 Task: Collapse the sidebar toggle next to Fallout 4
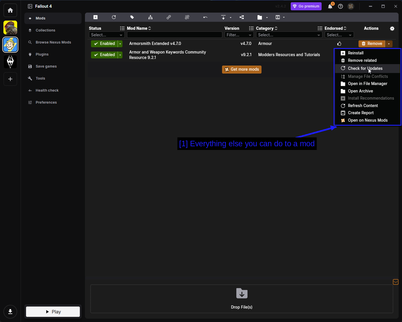click(30, 6)
